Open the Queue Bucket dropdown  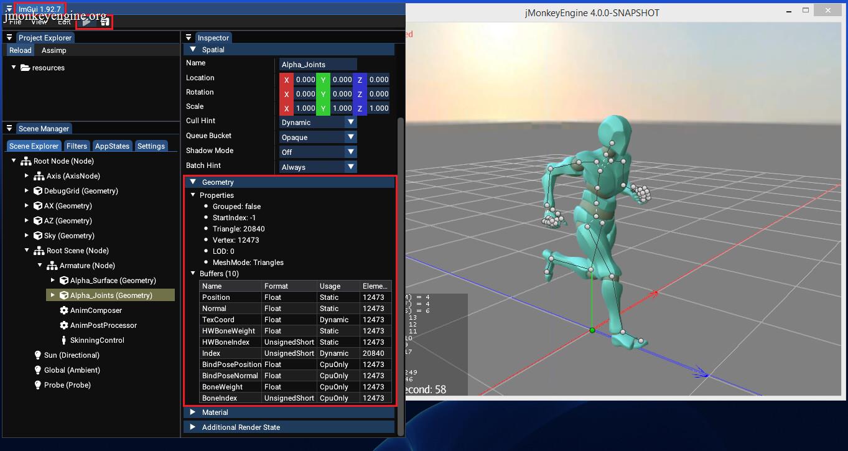pyautogui.click(x=318, y=137)
